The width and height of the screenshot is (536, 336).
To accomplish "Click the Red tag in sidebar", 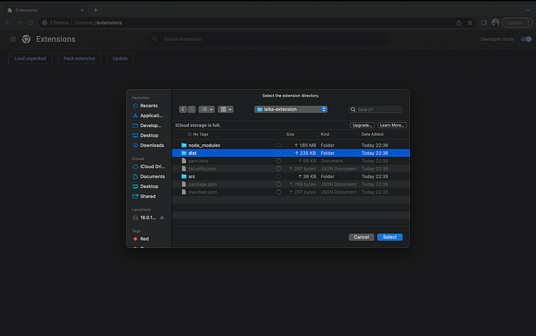I will 144,238.
